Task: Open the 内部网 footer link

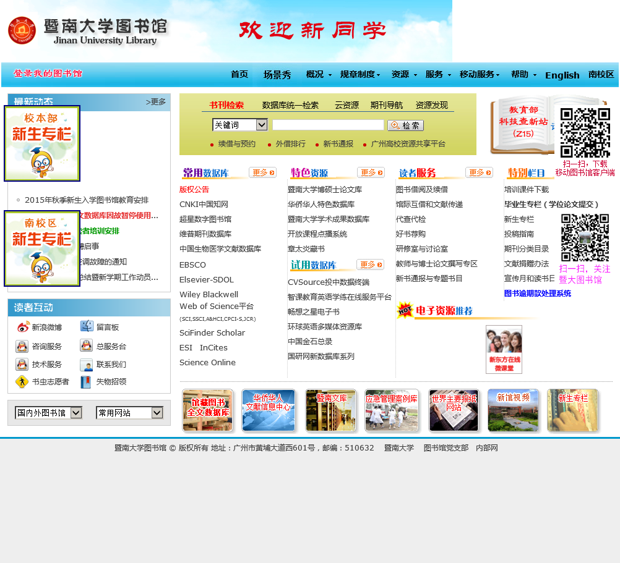Action: click(487, 447)
